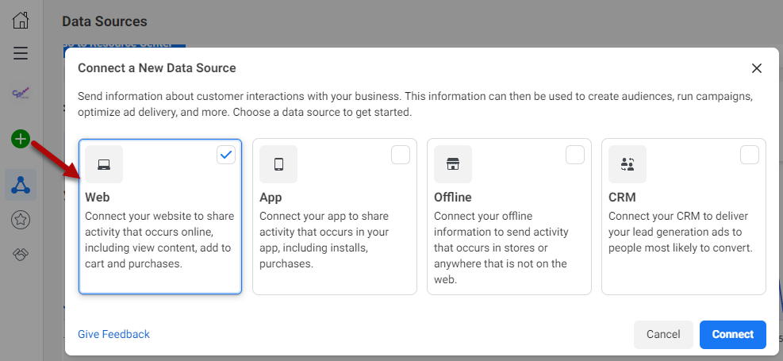Click the store icon on Offline card

pos(453,164)
